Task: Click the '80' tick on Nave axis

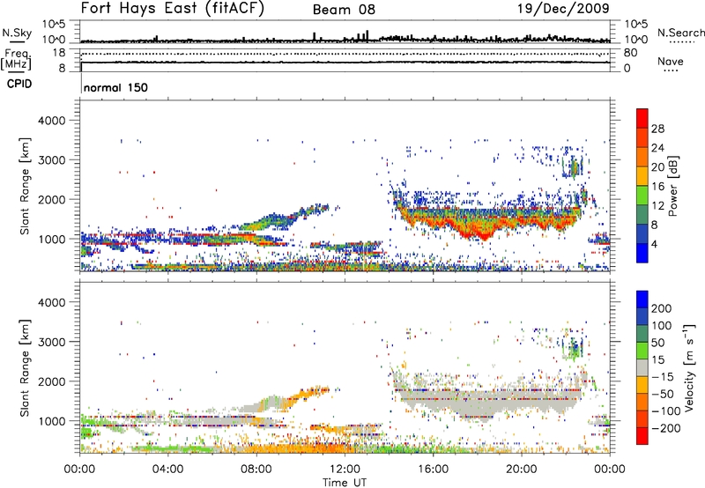Action: 630,53
